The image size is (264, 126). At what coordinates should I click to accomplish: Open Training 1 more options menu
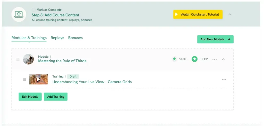tap(224, 79)
